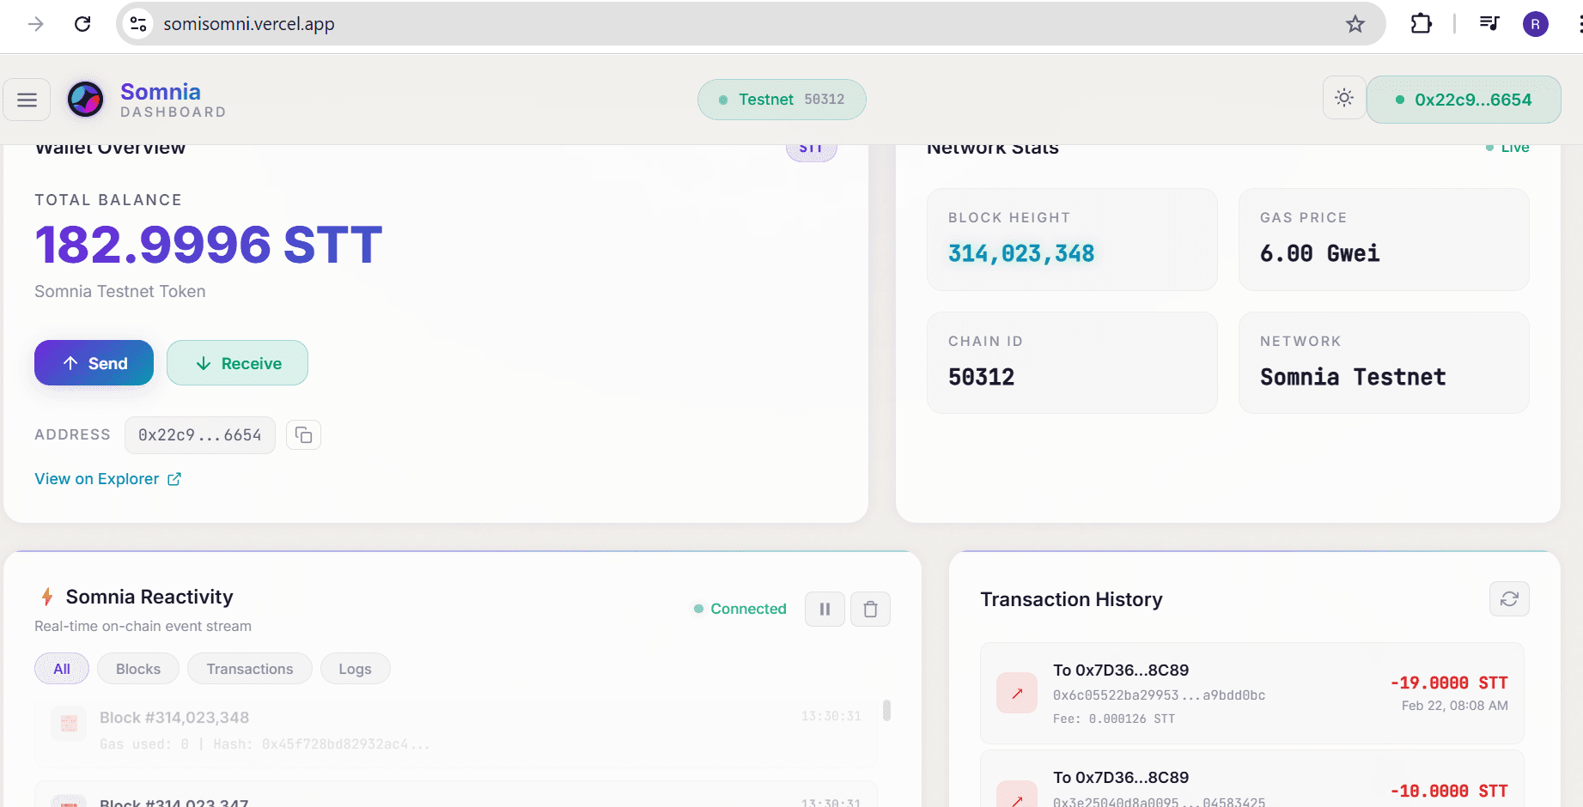Pause the real-time event stream
Screen dimensions: 1583x807
click(x=824, y=609)
